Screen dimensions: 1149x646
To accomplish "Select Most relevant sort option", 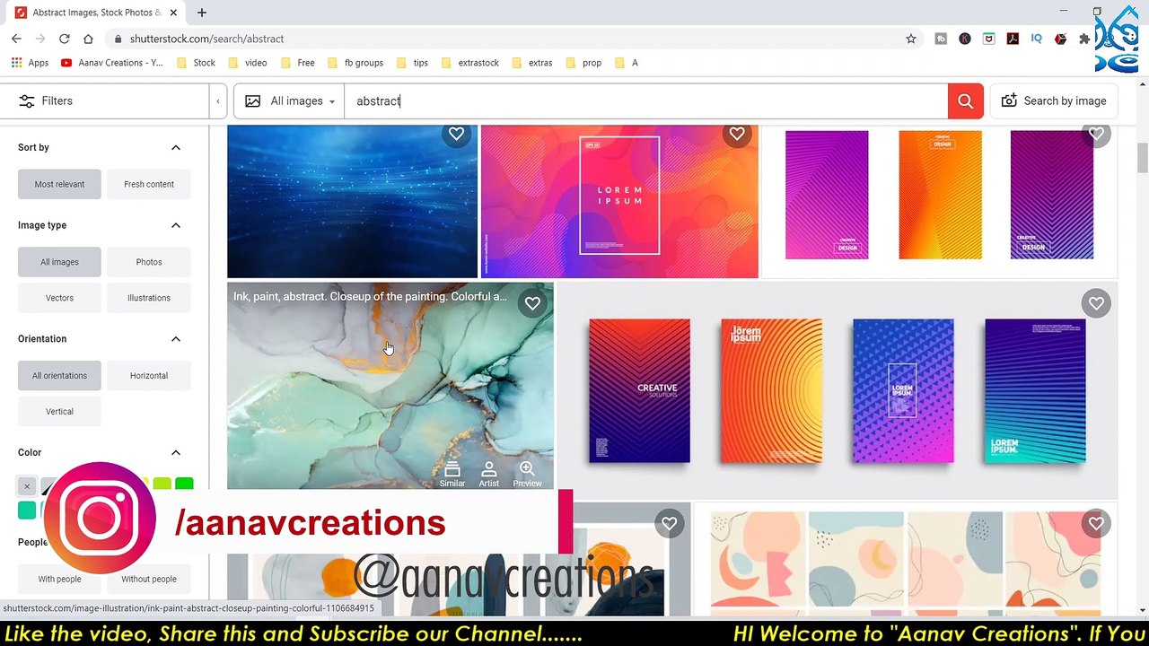I will [59, 184].
